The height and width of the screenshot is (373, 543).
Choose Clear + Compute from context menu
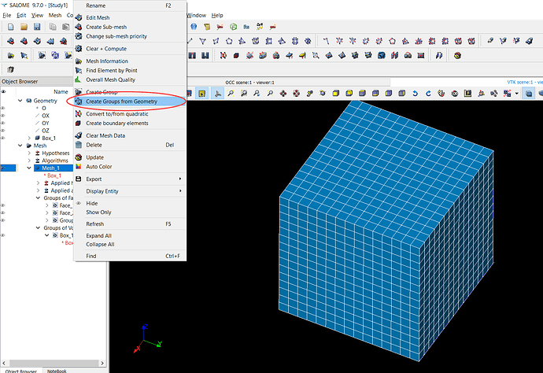pos(105,49)
